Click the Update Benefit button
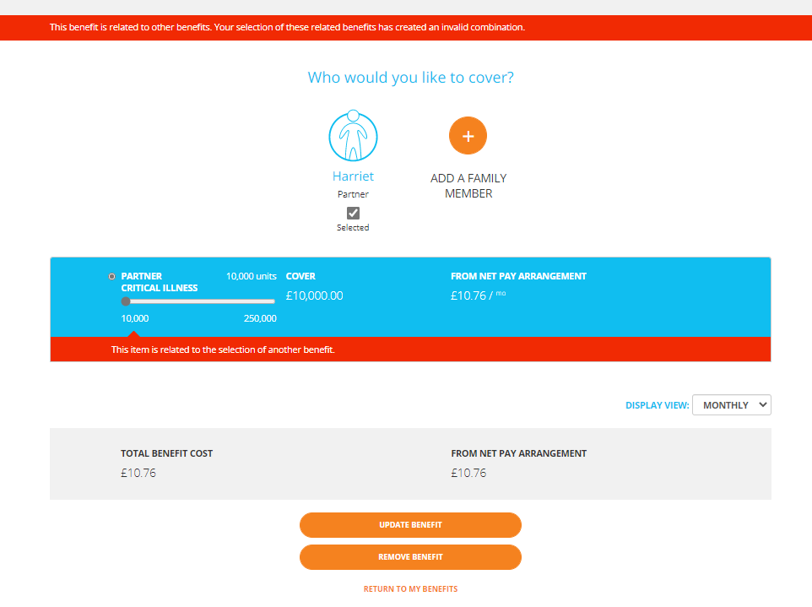The image size is (812, 607). [x=410, y=525]
